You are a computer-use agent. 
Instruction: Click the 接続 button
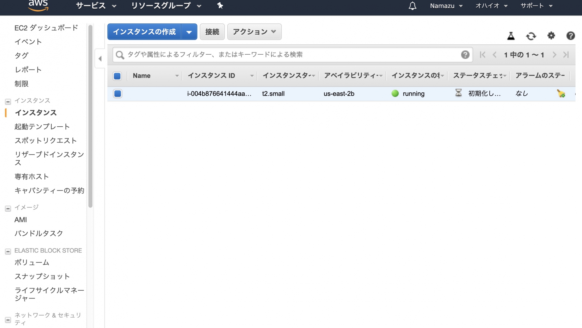(212, 32)
